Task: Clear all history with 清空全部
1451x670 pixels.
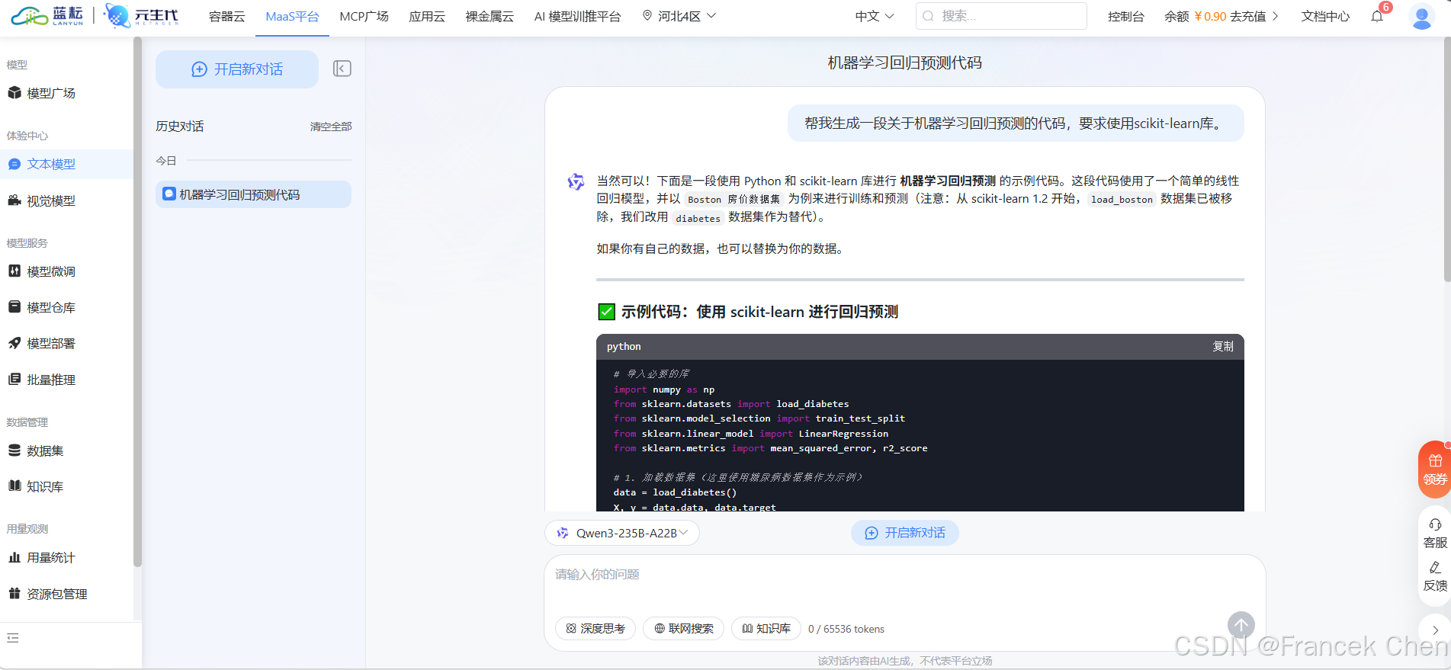Action: (331, 127)
